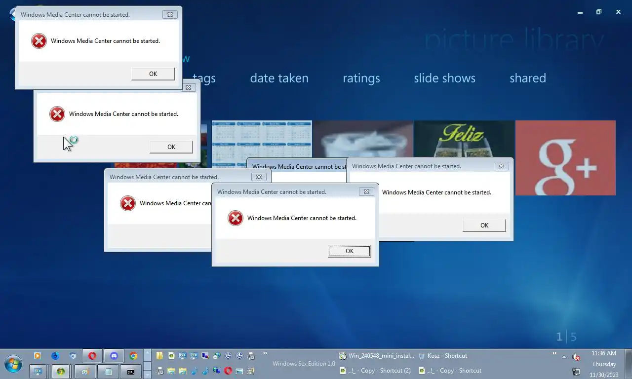632x379 pixels.
Task: Expand the overflow chevron next to the tray
Action: click(554, 354)
